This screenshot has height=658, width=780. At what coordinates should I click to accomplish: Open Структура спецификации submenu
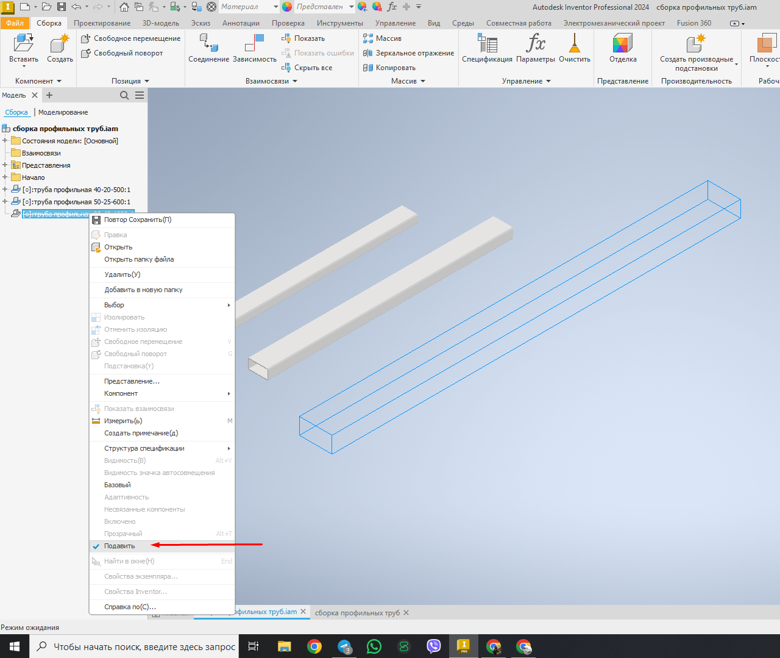[162, 448]
